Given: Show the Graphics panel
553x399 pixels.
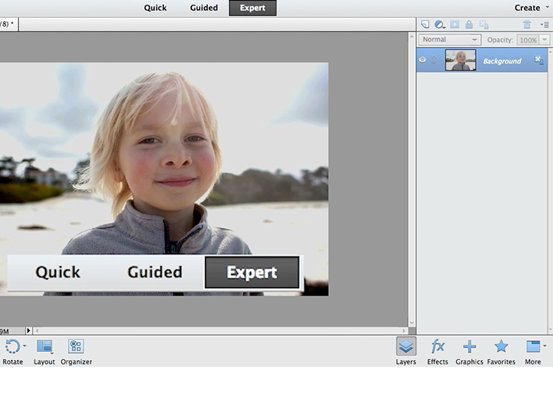Looking at the screenshot, I should click(469, 351).
